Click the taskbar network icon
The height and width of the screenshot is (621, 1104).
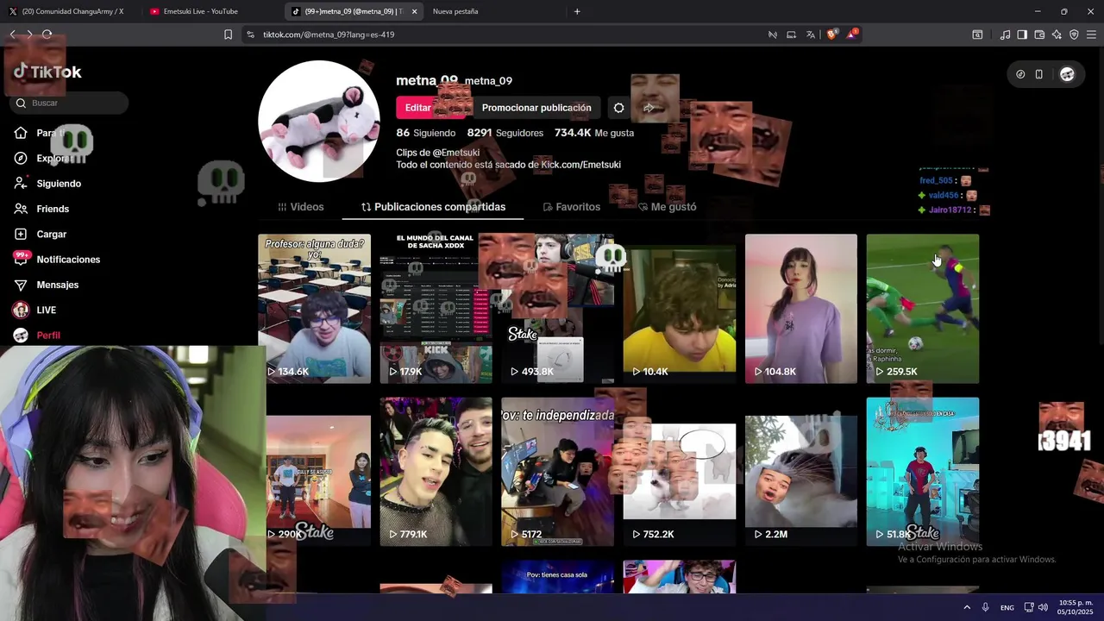click(x=1029, y=607)
